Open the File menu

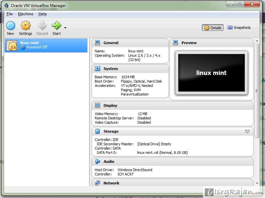point(10,14)
